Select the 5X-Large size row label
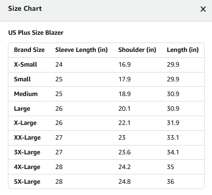The image size is (212, 195). click(27, 182)
